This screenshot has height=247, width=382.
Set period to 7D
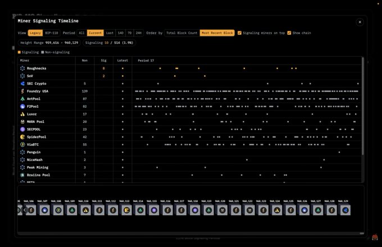coord(130,33)
